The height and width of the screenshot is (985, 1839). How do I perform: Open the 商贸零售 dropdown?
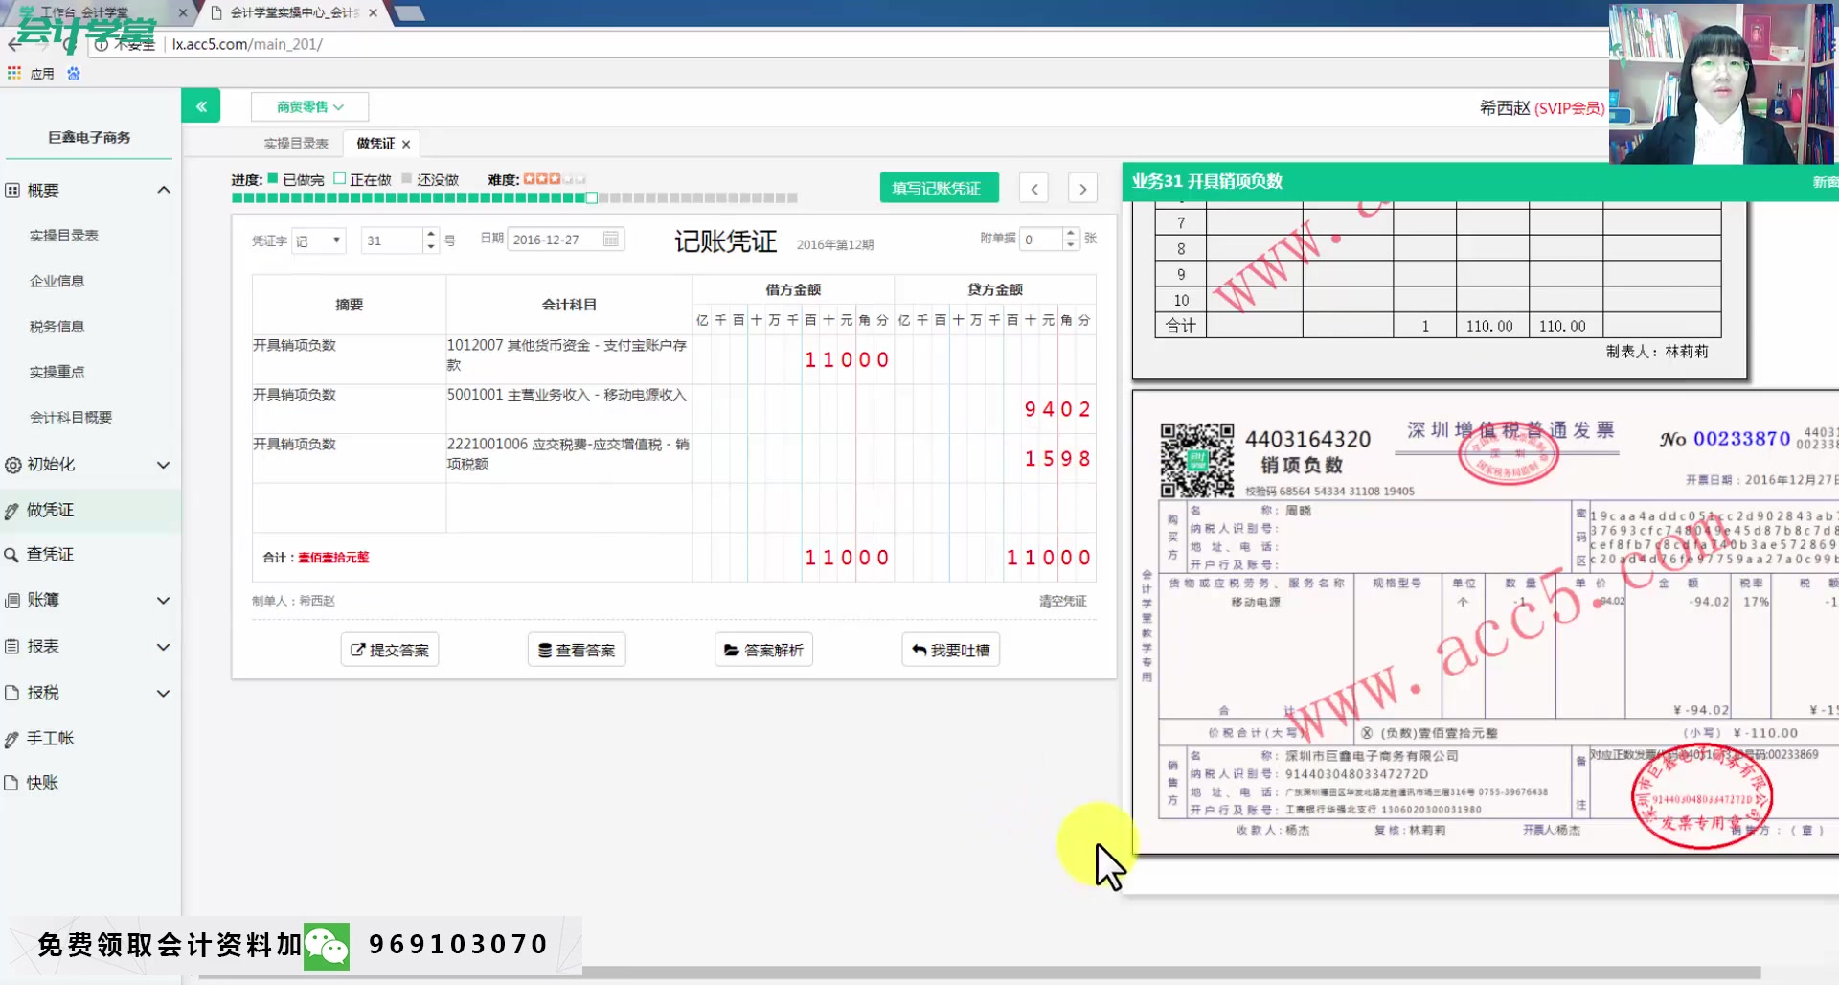tap(308, 106)
